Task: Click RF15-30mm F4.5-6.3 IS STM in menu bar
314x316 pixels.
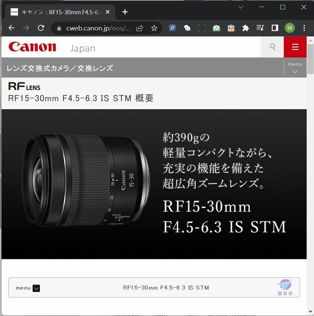Action: [166, 288]
